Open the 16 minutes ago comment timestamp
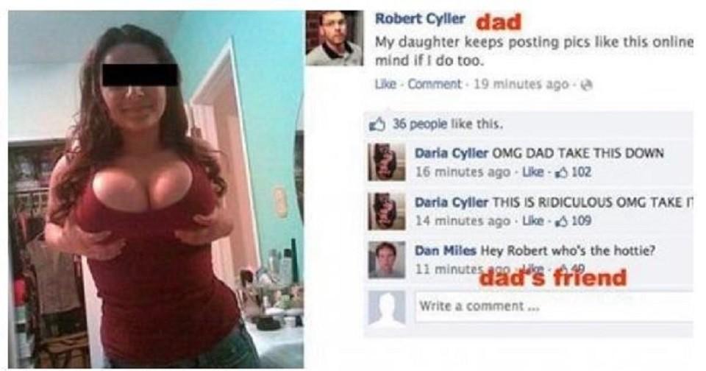 pos(463,172)
